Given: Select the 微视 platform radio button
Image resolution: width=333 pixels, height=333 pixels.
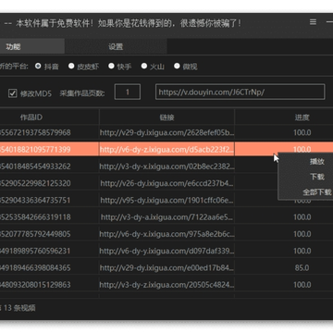Looking at the screenshot, I should 177,66.
